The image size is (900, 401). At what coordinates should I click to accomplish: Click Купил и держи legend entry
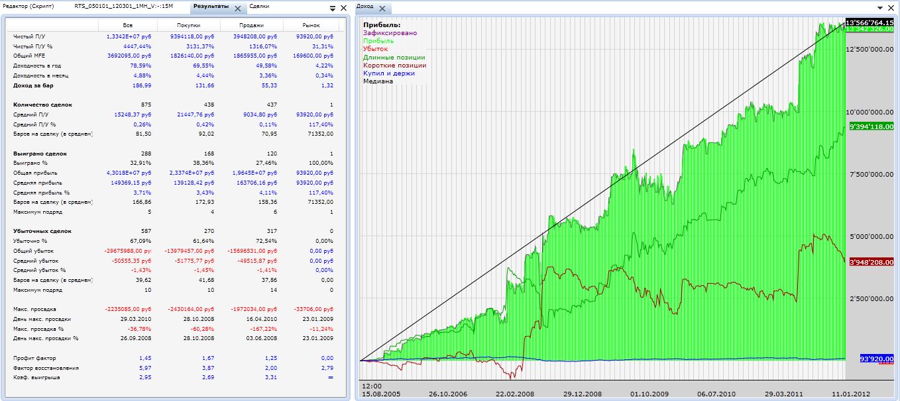[388, 73]
